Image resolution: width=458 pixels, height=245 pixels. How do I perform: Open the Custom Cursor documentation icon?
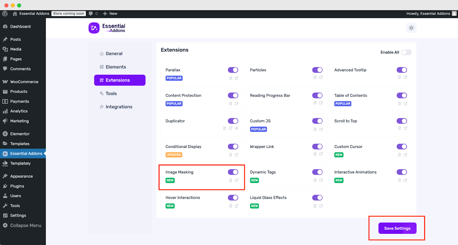tap(399, 155)
